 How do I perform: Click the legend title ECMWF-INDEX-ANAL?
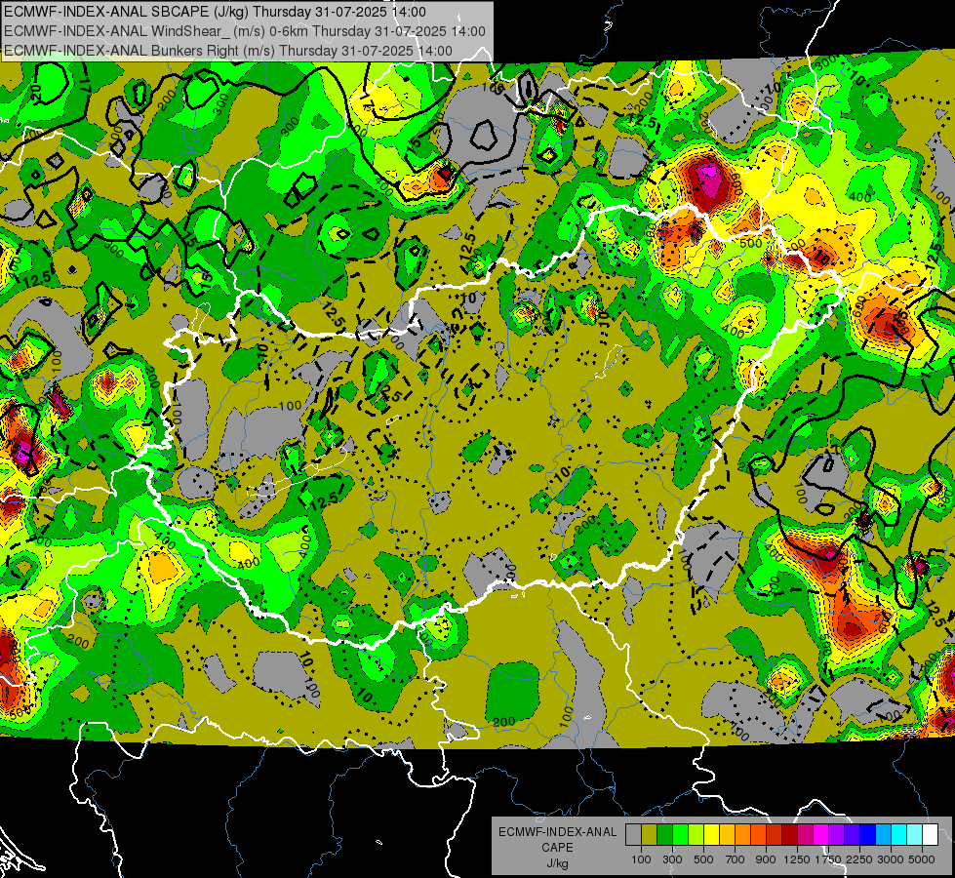click(557, 832)
